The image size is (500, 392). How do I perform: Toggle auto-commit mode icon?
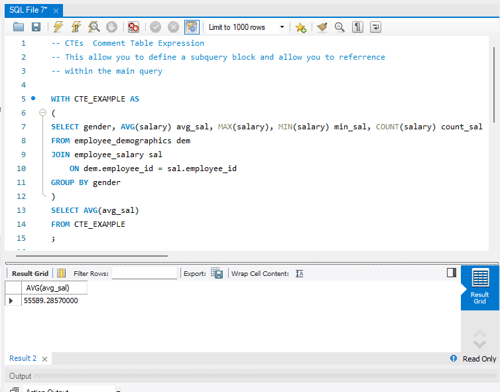tap(192, 27)
